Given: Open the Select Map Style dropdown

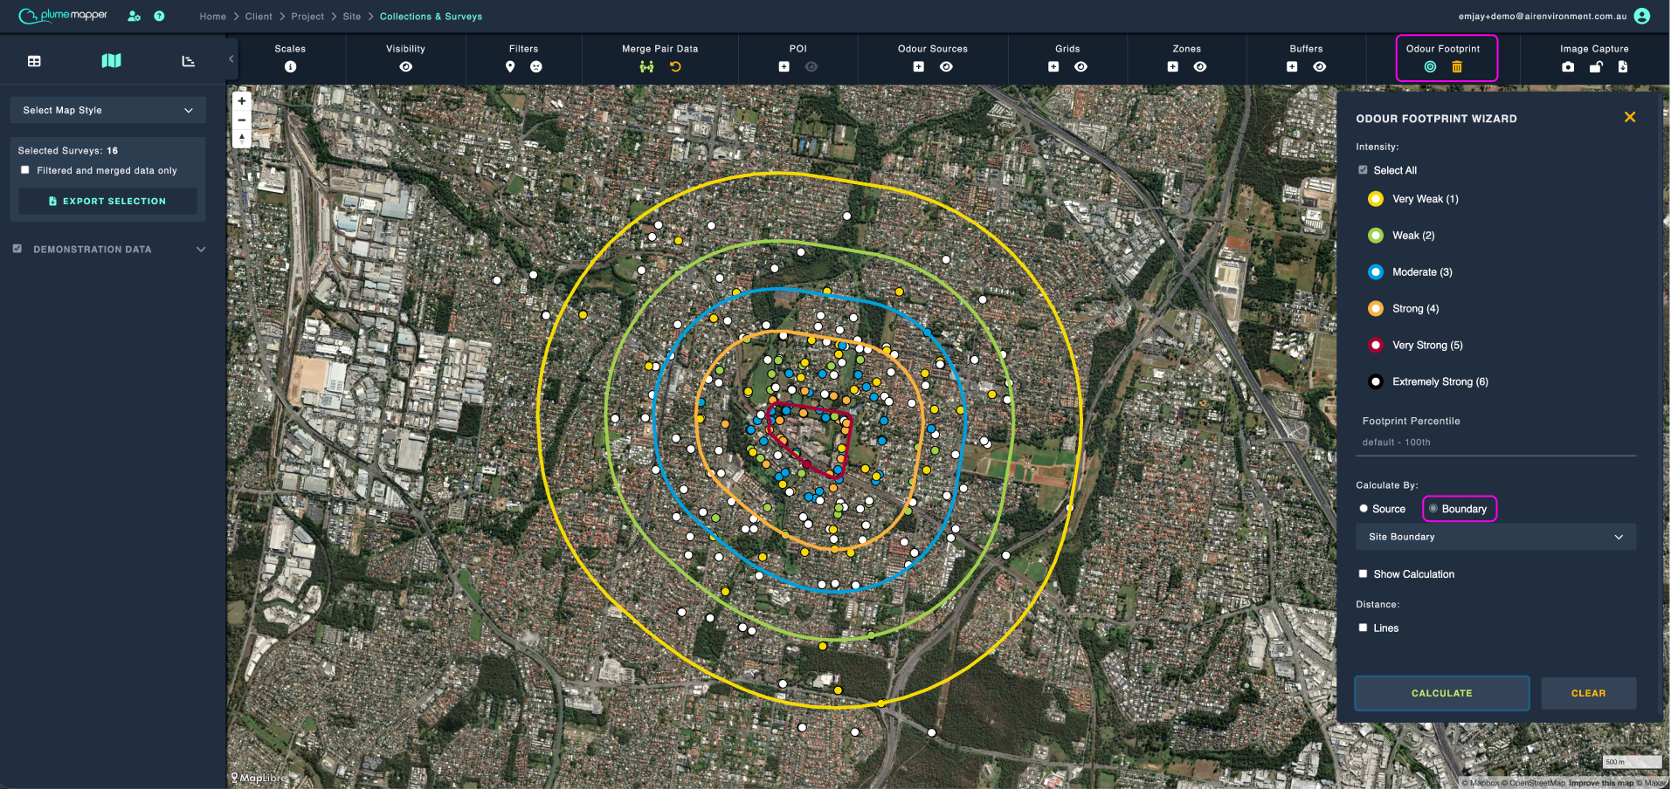Looking at the screenshot, I should [x=108, y=110].
